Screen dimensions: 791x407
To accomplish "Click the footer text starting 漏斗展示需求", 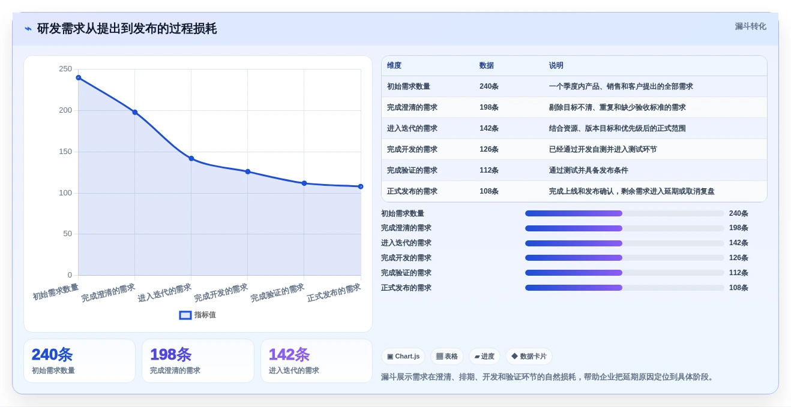I will (x=549, y=377).
